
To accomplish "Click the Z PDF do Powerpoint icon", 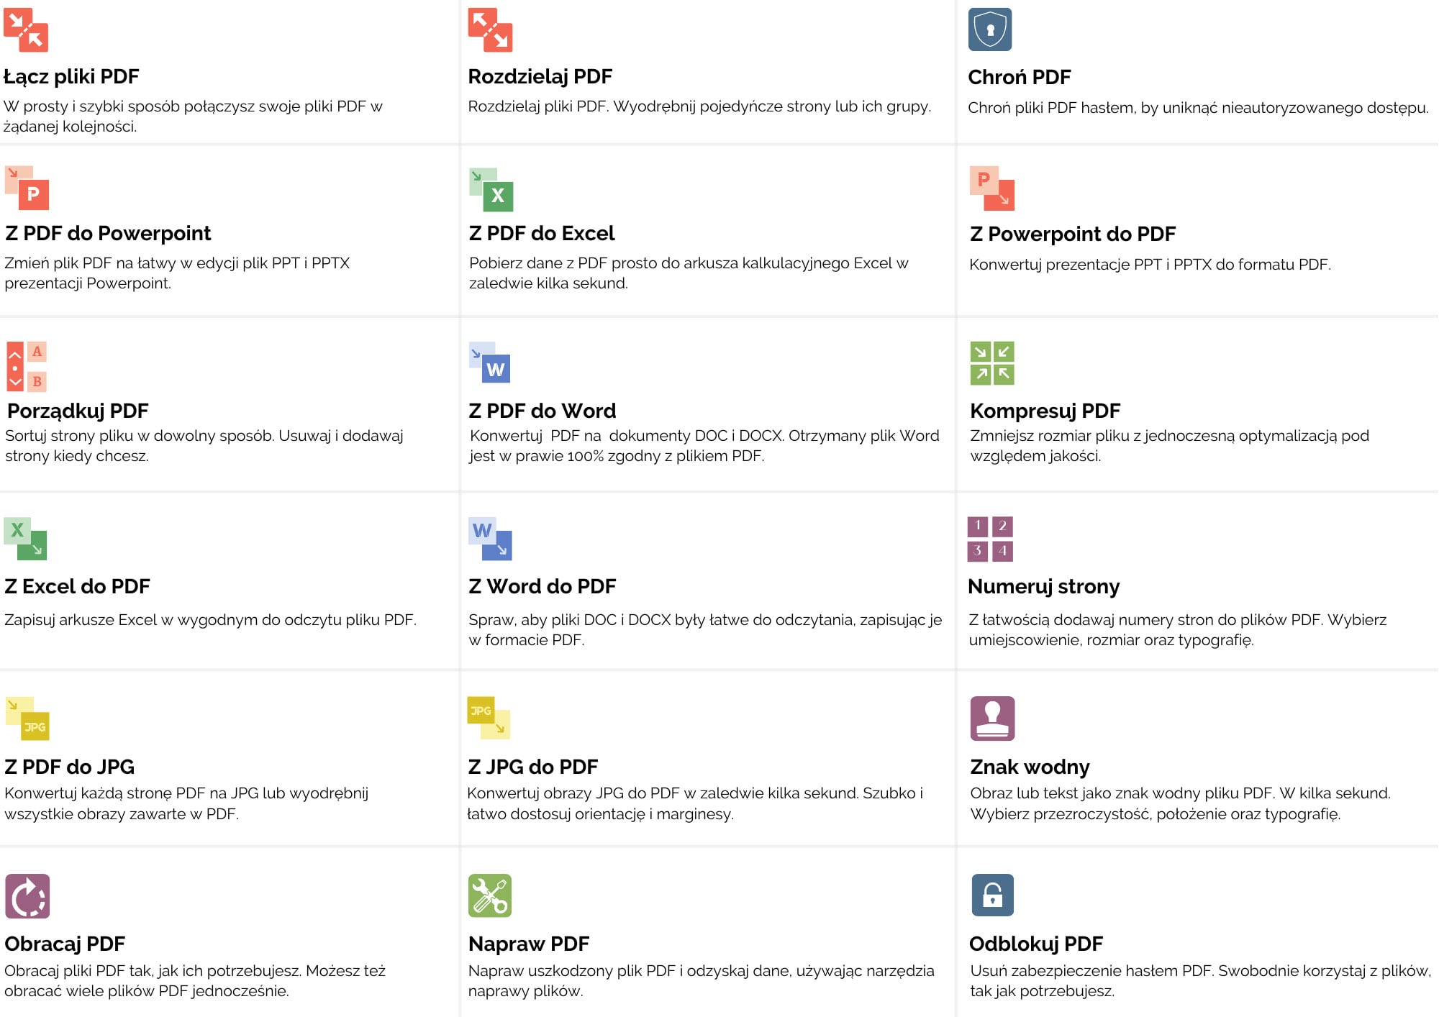I will [x=27, y=188].
